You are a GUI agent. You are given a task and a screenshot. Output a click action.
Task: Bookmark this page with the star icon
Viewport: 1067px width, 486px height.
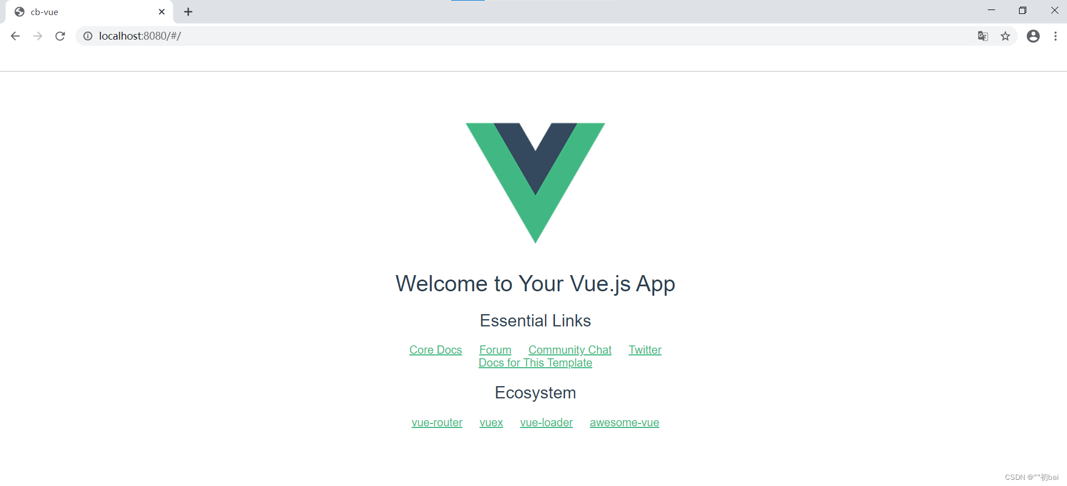coord(1005,36)
